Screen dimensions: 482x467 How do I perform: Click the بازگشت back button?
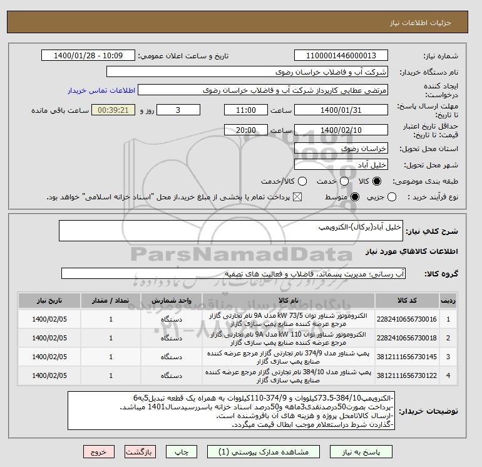140,452
